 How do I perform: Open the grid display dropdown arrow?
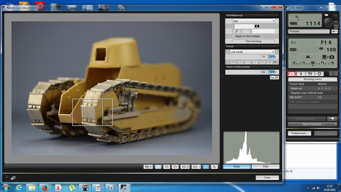click(188, 167)
